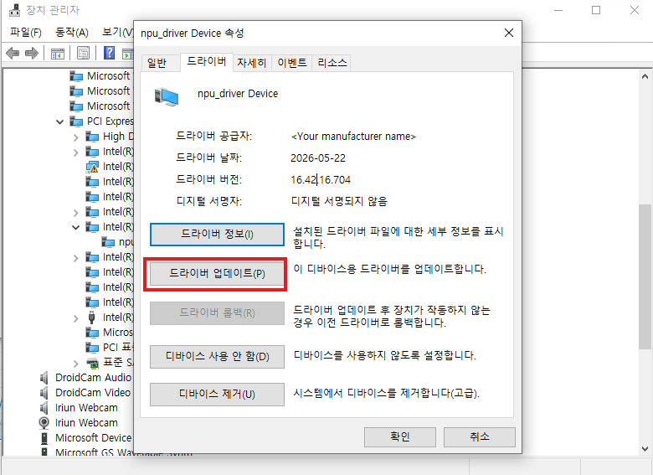Expand the High D... device node
Viewport: 653px width, 475px height.
76,137
